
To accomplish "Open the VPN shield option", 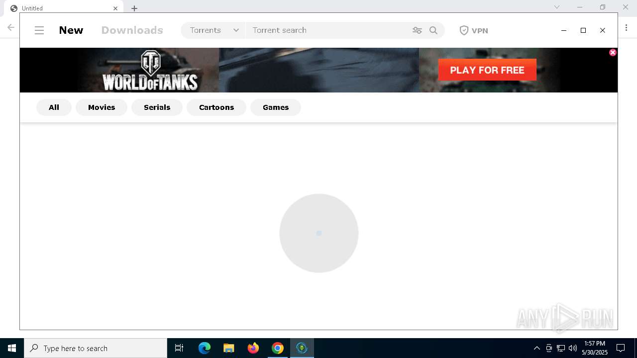I will click(474, 30).
